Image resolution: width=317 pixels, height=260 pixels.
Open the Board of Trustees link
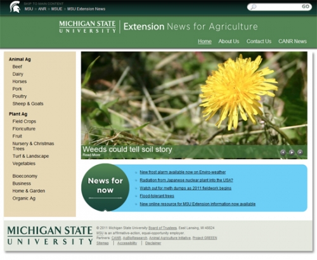162,228
